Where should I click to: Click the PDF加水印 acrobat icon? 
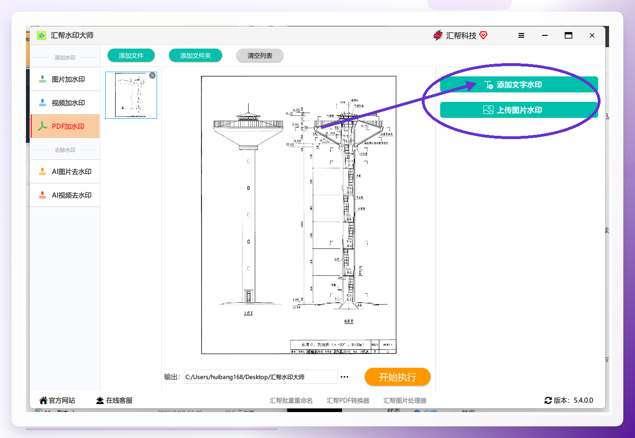pos(42,126)
